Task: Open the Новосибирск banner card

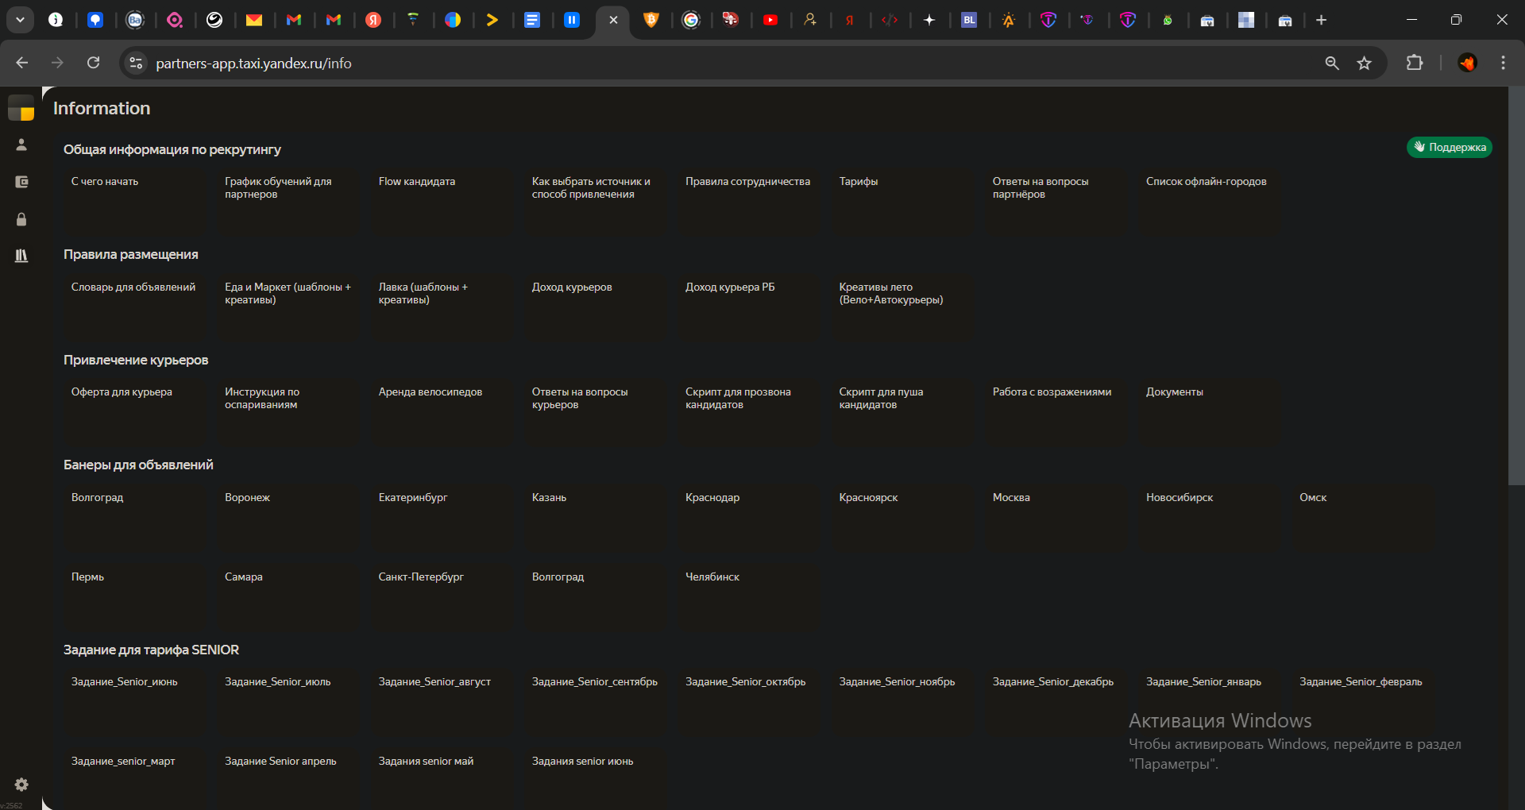Action: pyautogui.click(x=1209, y=517)
